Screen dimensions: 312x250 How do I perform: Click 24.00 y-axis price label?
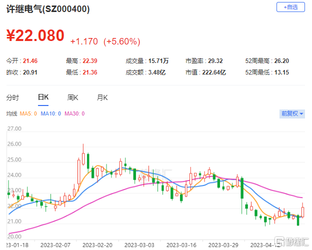tap(14, 175)
